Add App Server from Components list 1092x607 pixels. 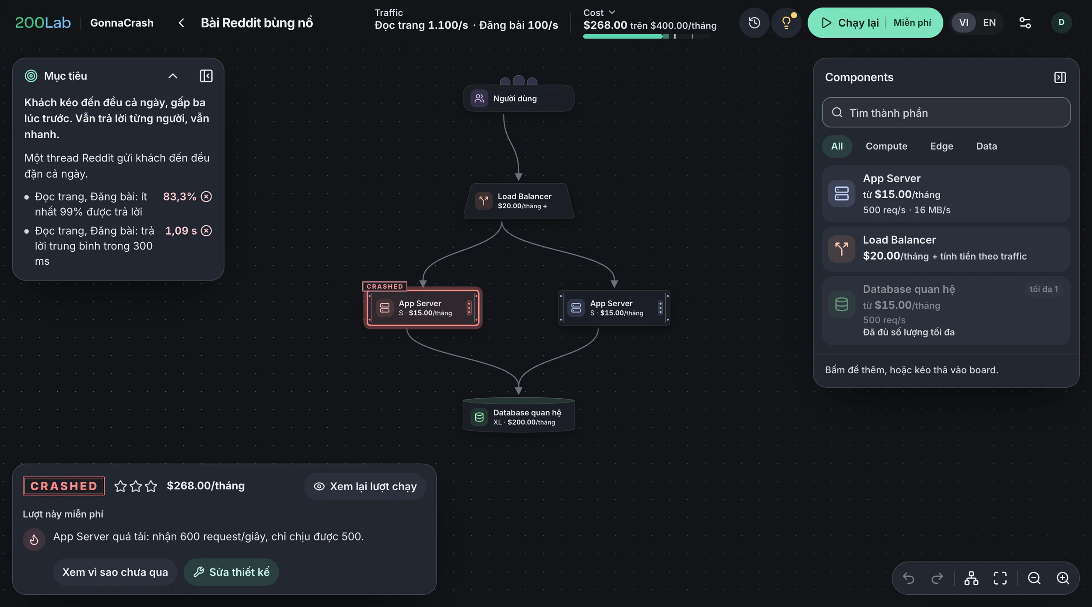946,194
